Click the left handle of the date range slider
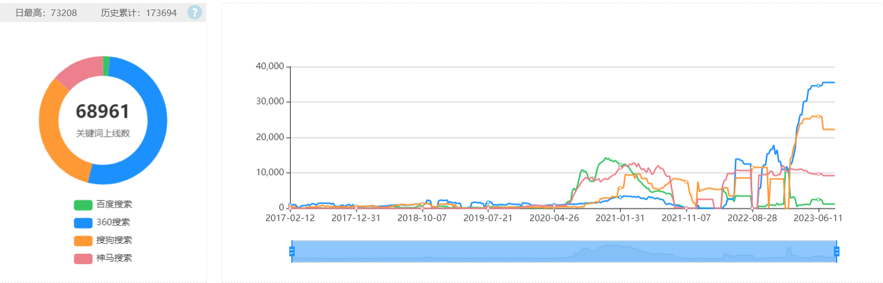The image size is (883, 283). [x=291, y=251]
